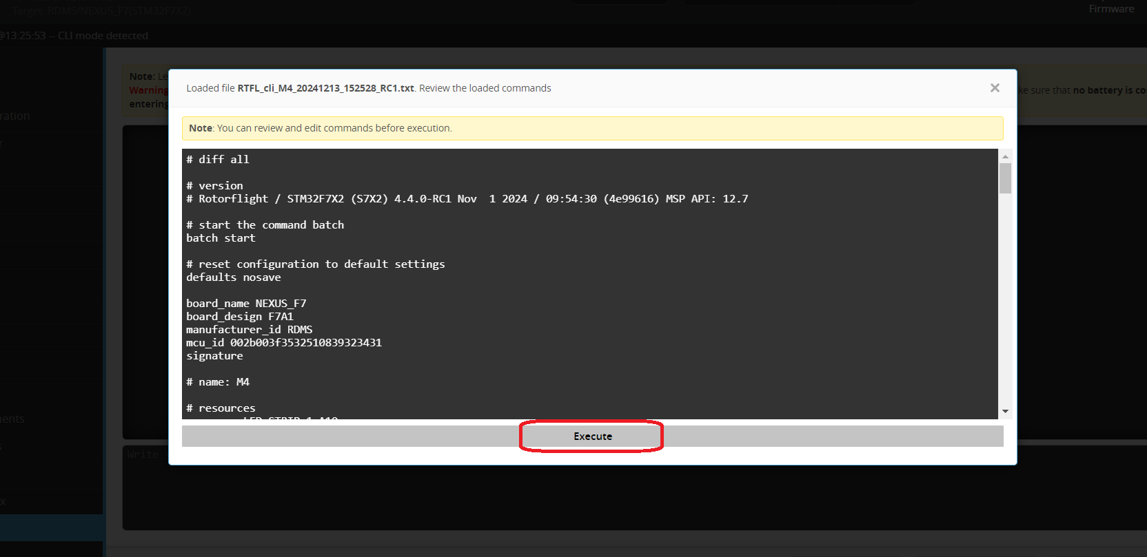The height and width of the screenshot is (557, 1147).
Task: Close the loaded commands review dialog
Action: pos(994,88)
